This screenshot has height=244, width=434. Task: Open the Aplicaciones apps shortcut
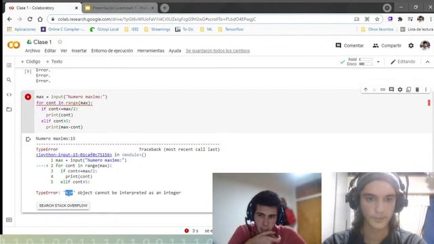click(22, 29)
